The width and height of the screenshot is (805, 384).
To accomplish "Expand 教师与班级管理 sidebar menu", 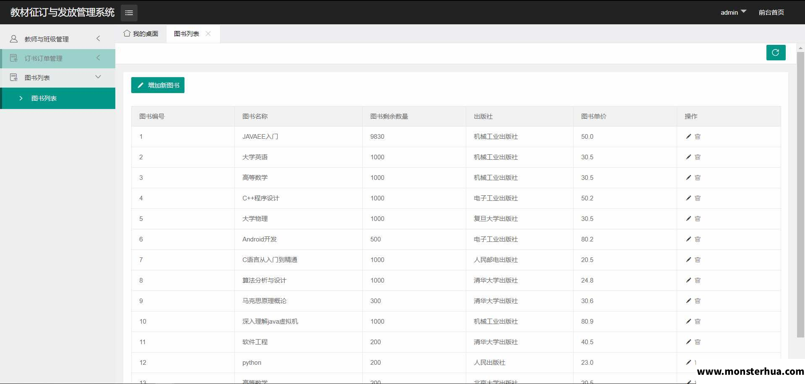I will coord(58,39).
